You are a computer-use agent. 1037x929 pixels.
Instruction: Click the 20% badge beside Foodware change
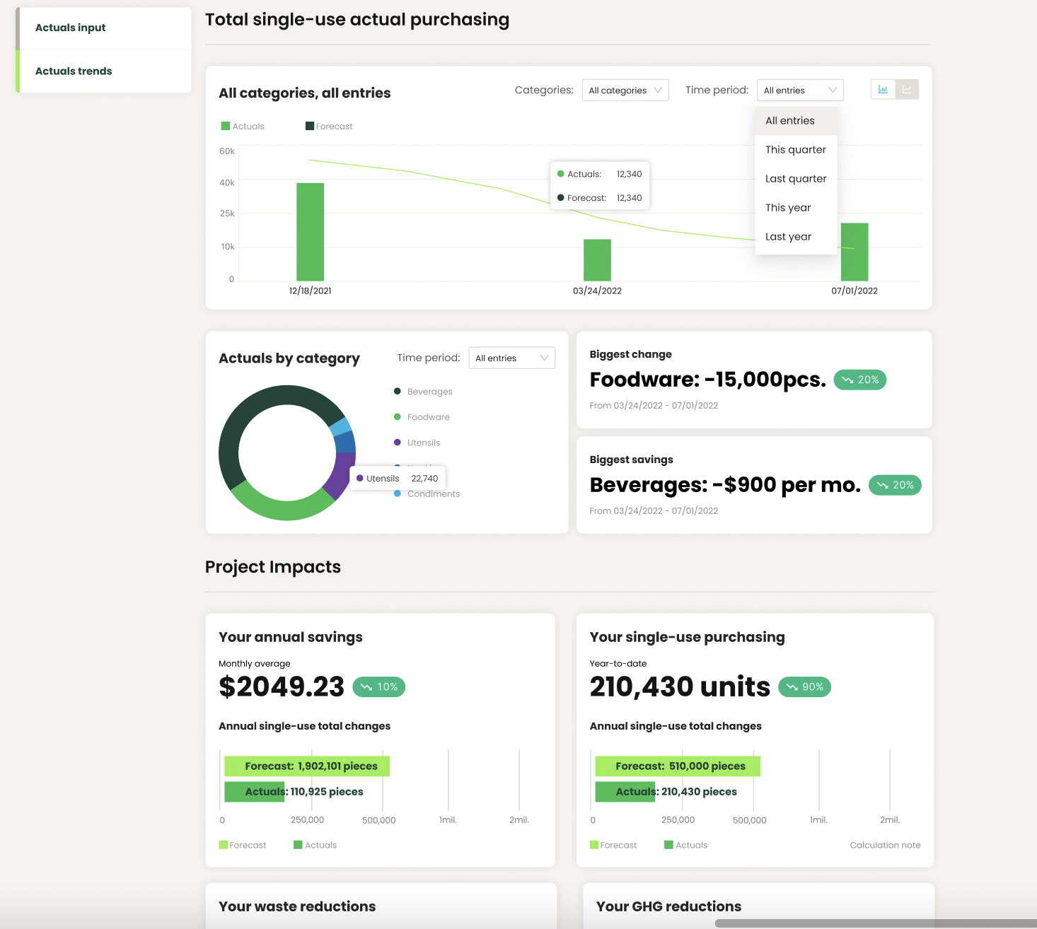860,380
